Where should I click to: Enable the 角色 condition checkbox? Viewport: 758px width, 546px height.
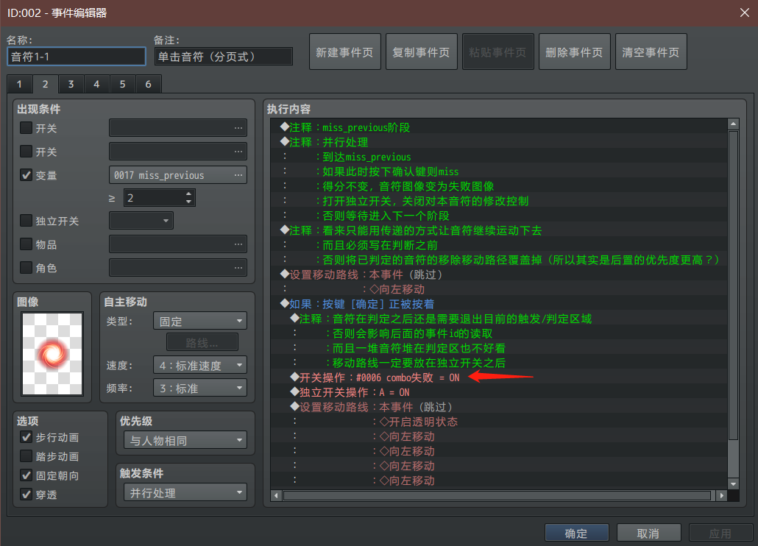pos(26,267)
